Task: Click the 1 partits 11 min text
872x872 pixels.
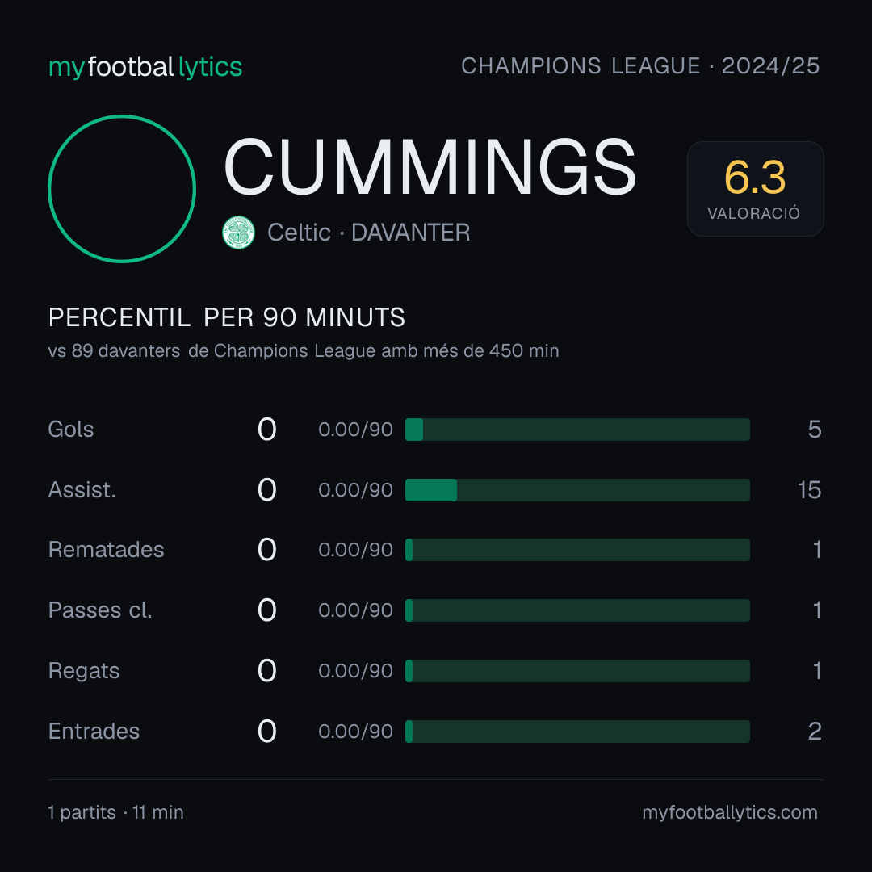Action: pos(115,812)
